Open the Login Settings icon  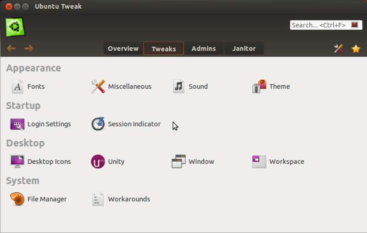pos(17,124)
